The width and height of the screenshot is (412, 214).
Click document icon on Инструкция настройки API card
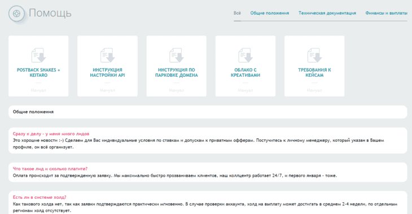click(107, 55)
